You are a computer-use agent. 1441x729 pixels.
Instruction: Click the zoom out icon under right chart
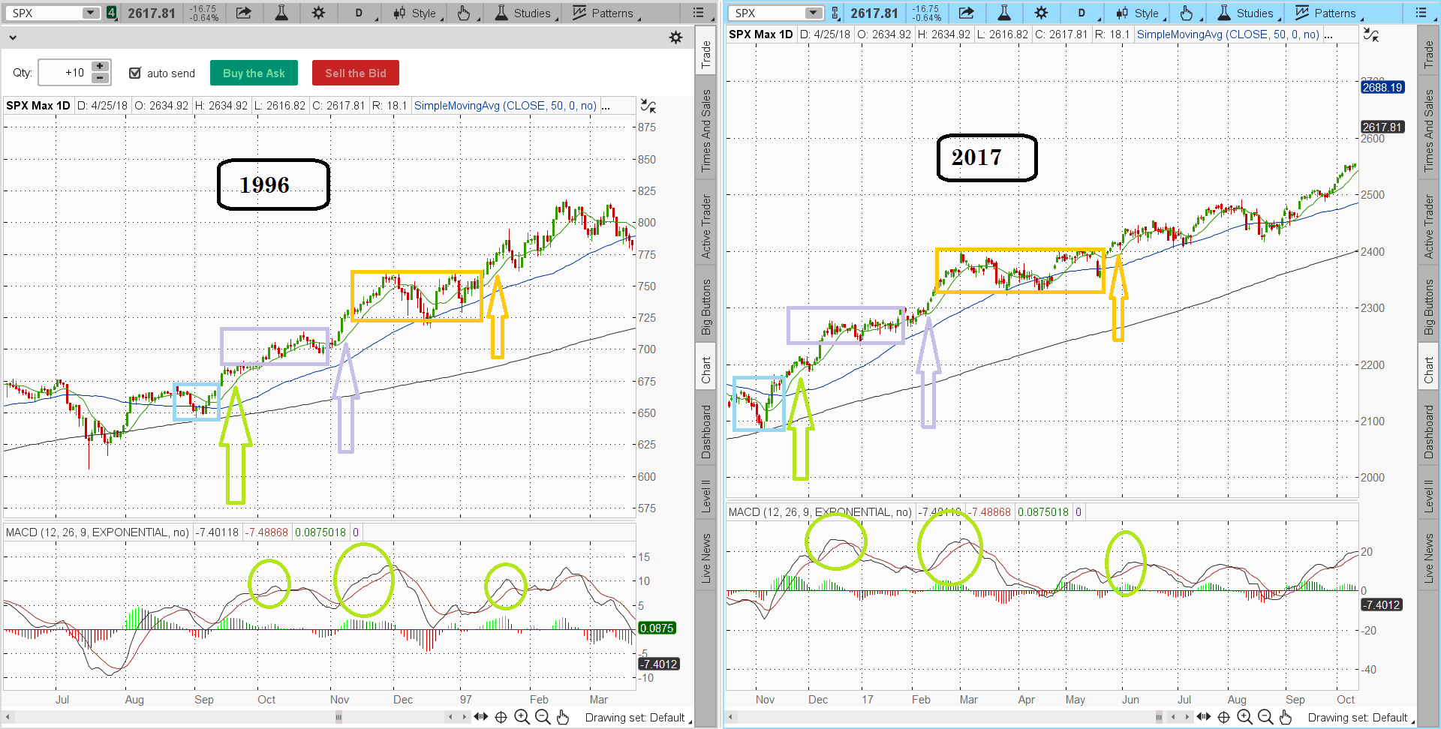[1265, 718]
